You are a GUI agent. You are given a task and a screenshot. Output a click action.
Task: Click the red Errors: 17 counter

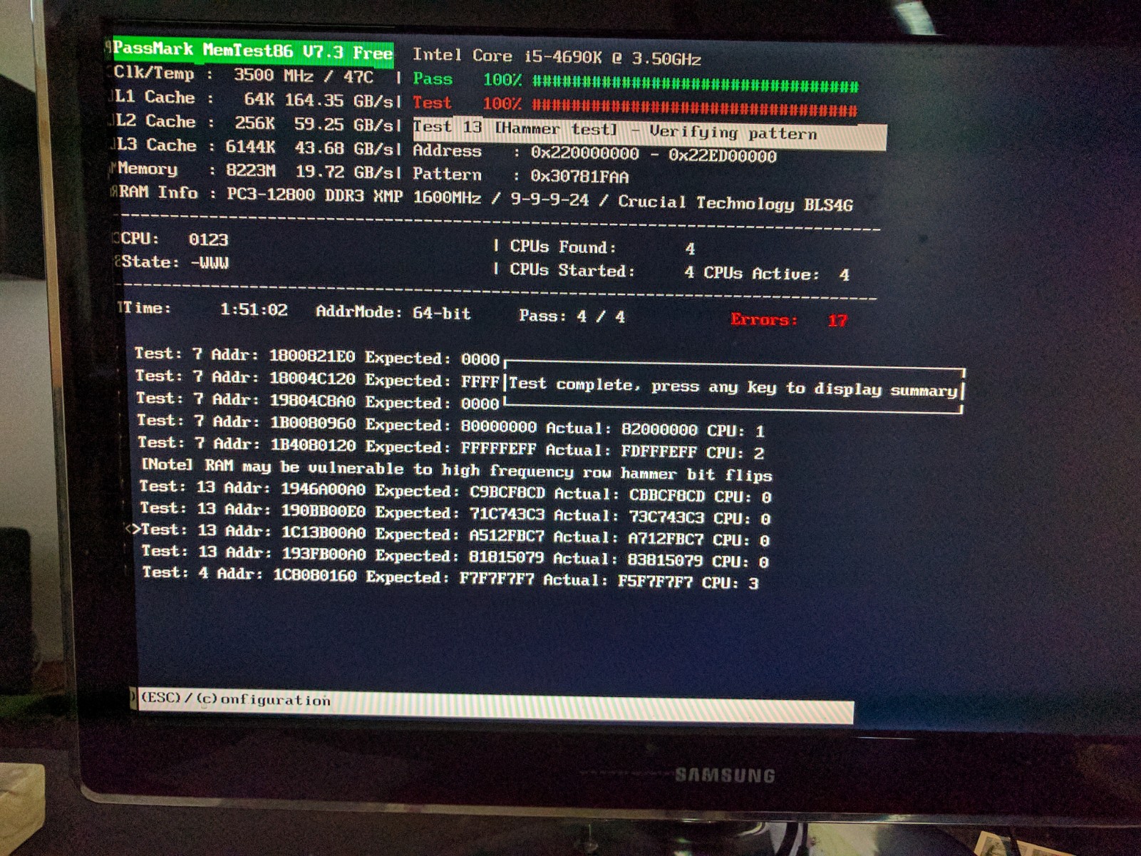tap(788, 320)
